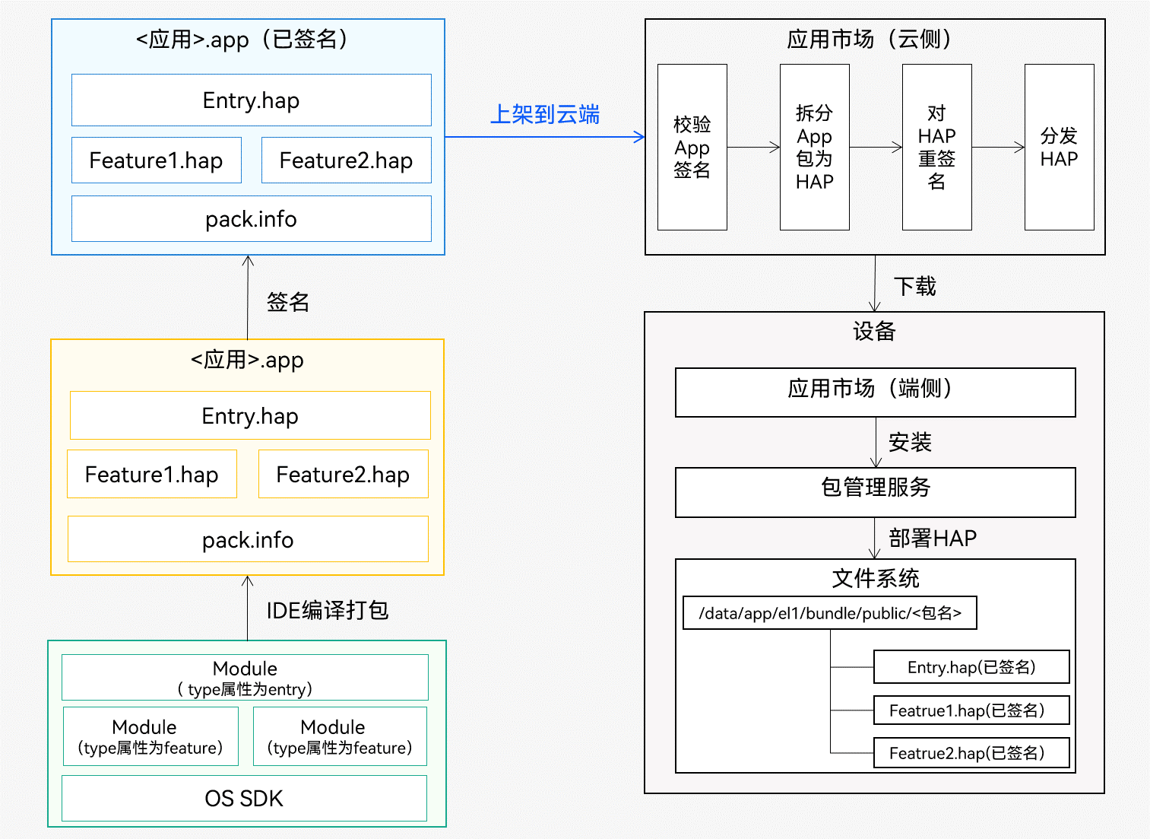Screen dimensions: 1150x839
Task: Click the '下载' label
Action: (915, 286)
